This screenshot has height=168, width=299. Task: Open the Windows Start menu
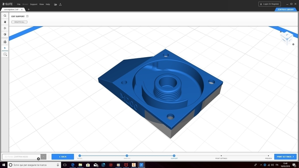(x=4, y=165)
